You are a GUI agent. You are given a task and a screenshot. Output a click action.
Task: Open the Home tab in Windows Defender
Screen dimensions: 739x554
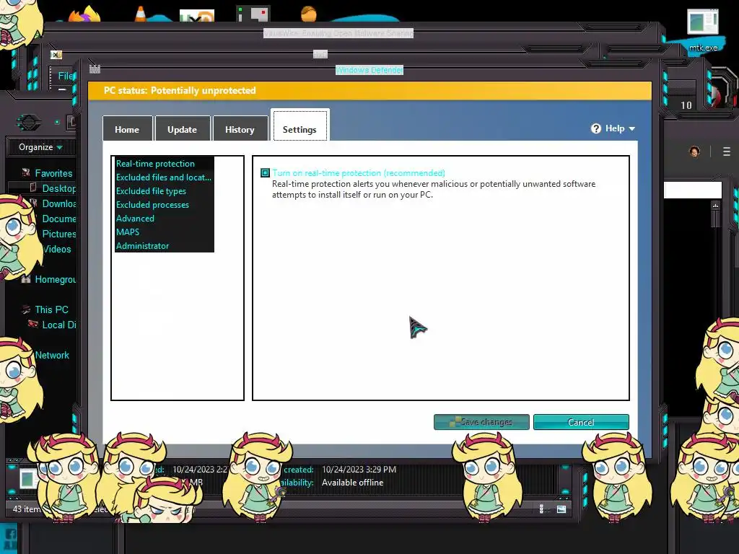click(127, 128)
